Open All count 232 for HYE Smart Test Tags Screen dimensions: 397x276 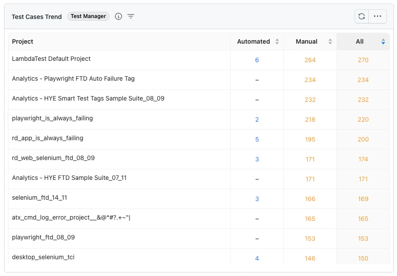[363, 100]
